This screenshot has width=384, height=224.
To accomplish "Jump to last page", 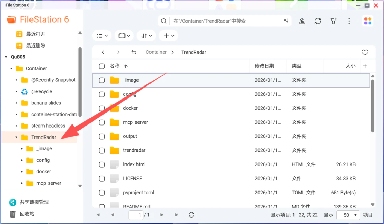I will [x=176, y=215].
